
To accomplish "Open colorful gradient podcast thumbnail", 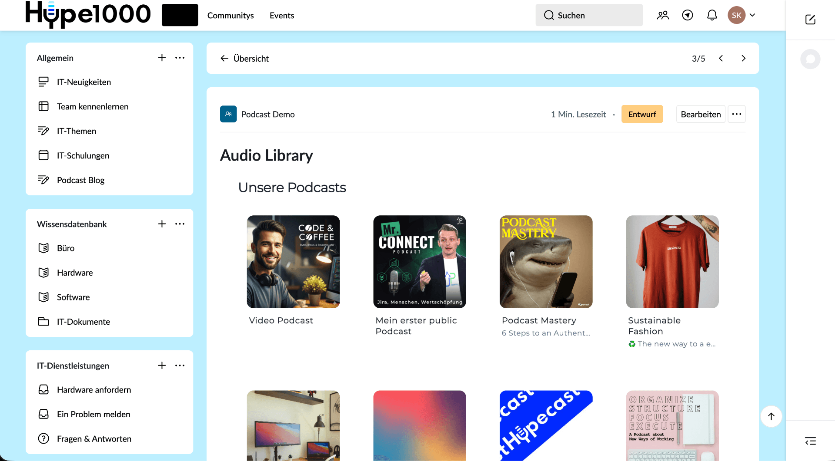I will coord(420,425).
